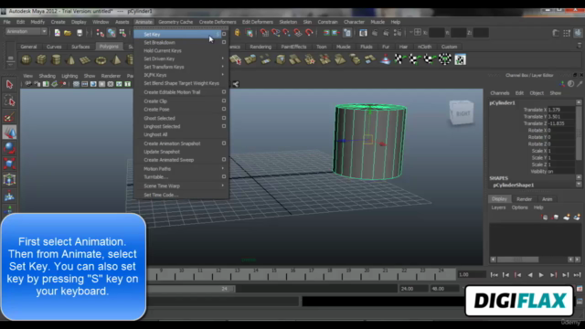Image resolution: width=585 pixels, height=329 pixels.
Task: Click Options in Layer Editor
Action: pos(519,207)
